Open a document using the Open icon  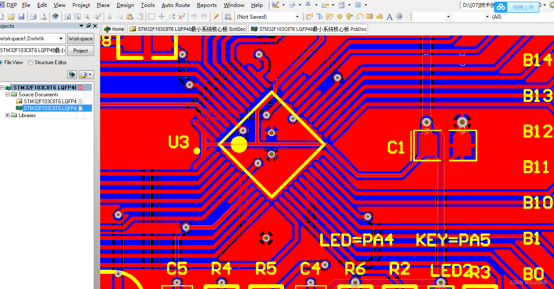point(11,16)
